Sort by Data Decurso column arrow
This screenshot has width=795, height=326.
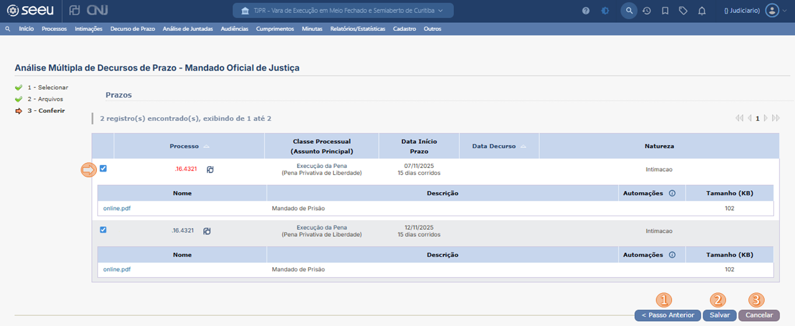523,146
